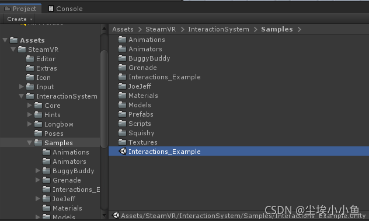Click Samples in the breadcrumb
The width and height of the screenshot is (369, 221).
[277, 29]
